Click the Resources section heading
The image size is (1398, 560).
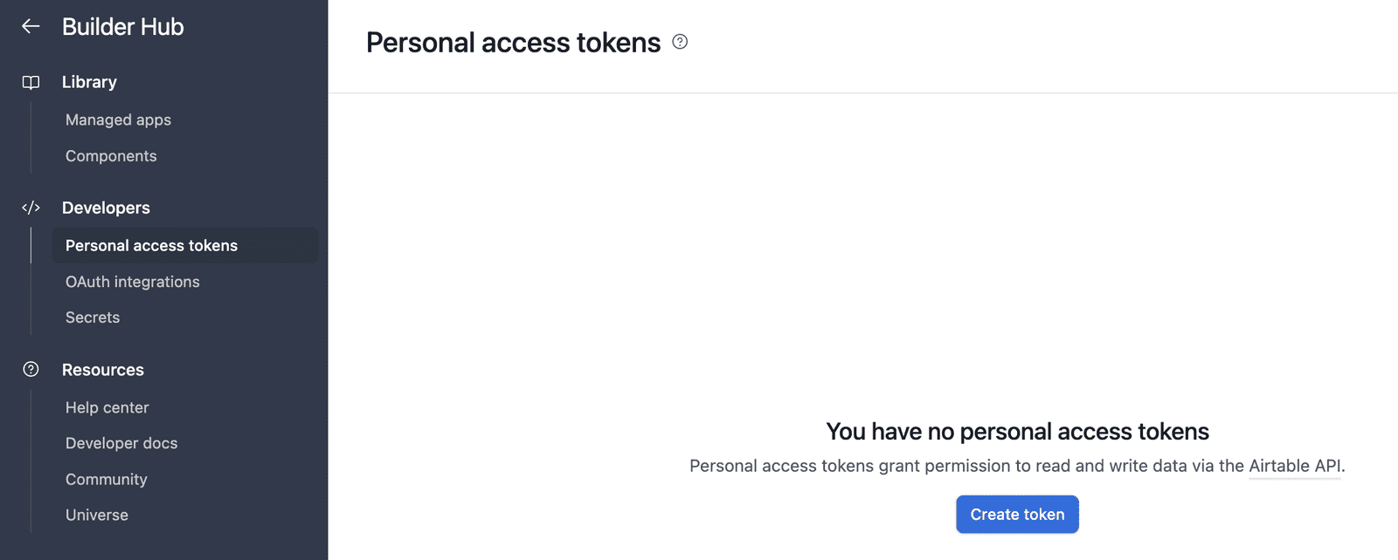[102, 370]
